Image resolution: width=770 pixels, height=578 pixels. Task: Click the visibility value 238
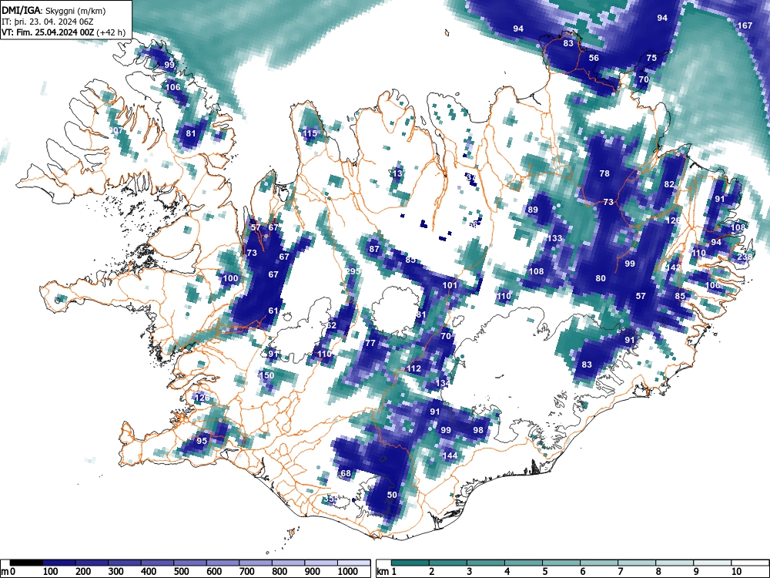745,257
